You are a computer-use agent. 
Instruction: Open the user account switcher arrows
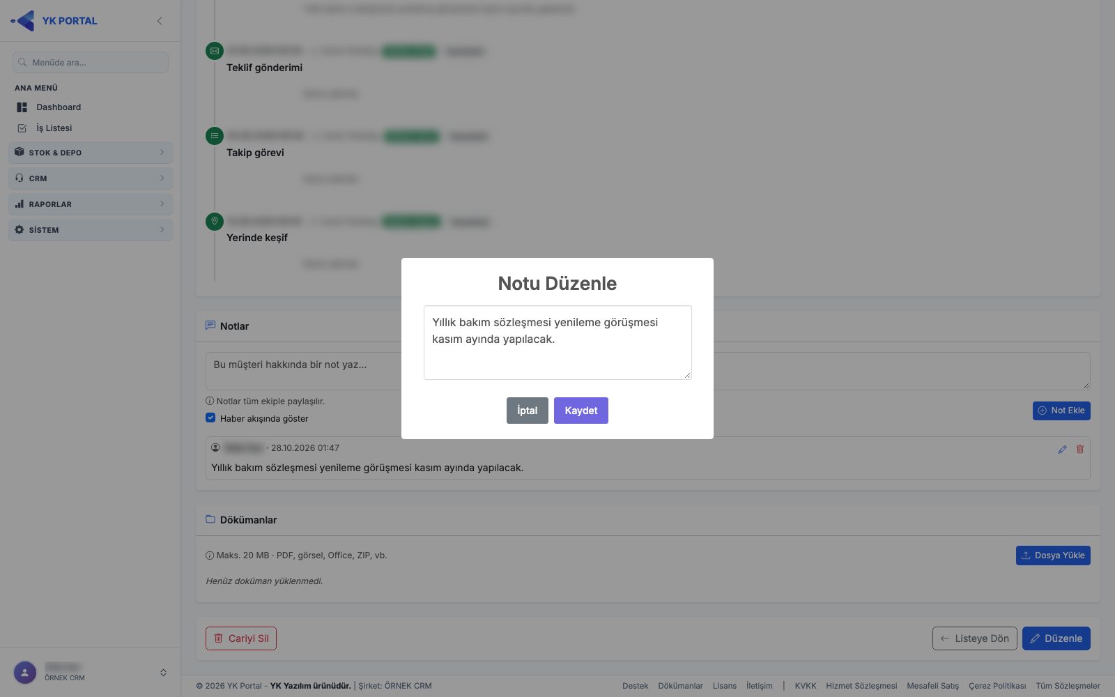click(x=163, y=673)
